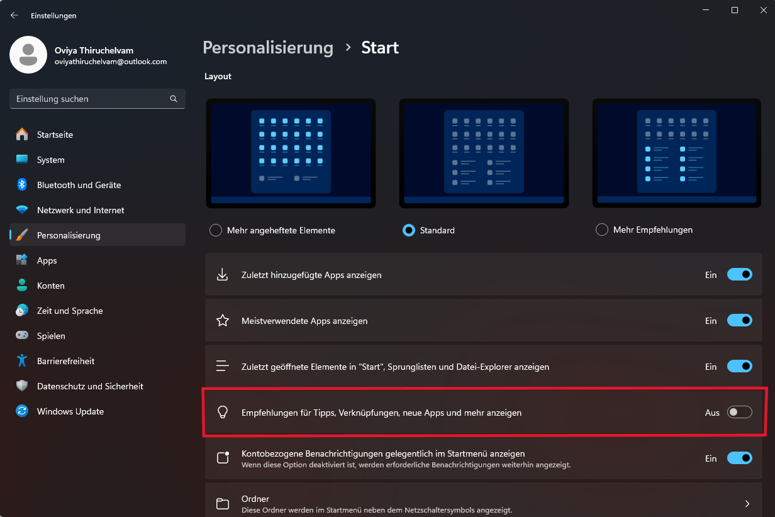Go to Bluetooth und Geräte
Image resolution: width=775 pixels, height=517 pixels.
click(x=98, y=185)
